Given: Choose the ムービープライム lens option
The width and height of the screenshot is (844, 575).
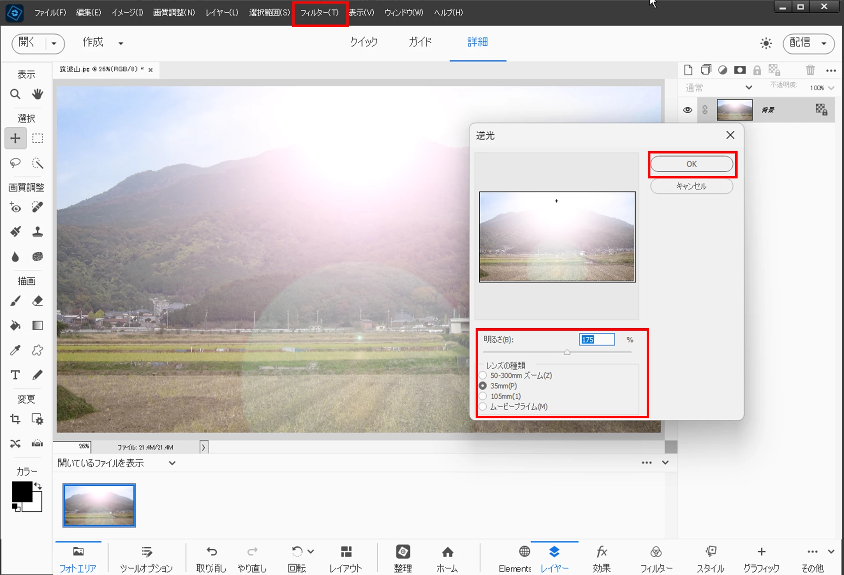Looking at the screenshot, I should pyautogui.click(x=483, y=406).
